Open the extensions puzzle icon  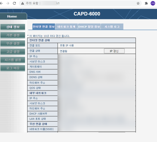146,3
